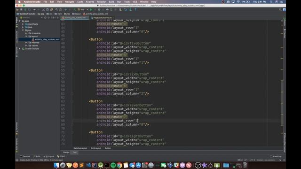Switch to the Design tab
Screen dimensions: 301x169
click(x=66, y=152)
